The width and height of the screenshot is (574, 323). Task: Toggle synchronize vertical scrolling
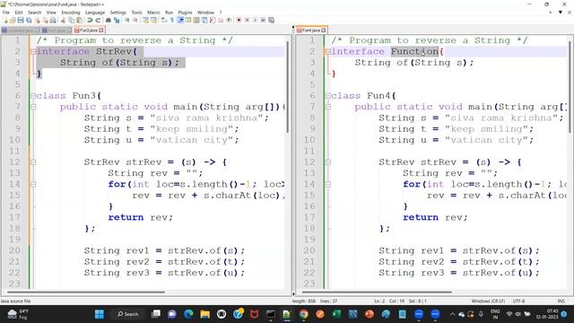[x=145, y=20]
